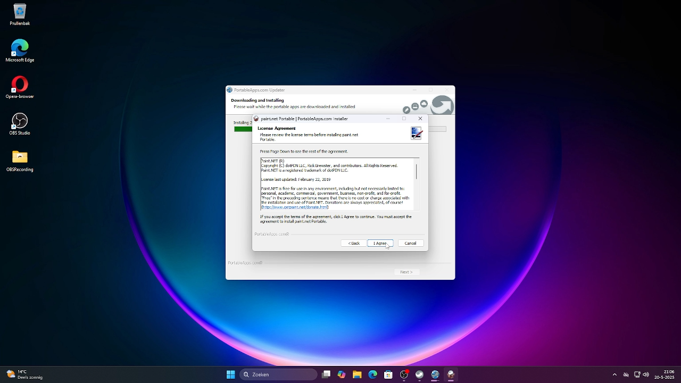This screenshot has width=681, height=383.
Task: Open the Windows Start menu
Action: pos(230,374)
